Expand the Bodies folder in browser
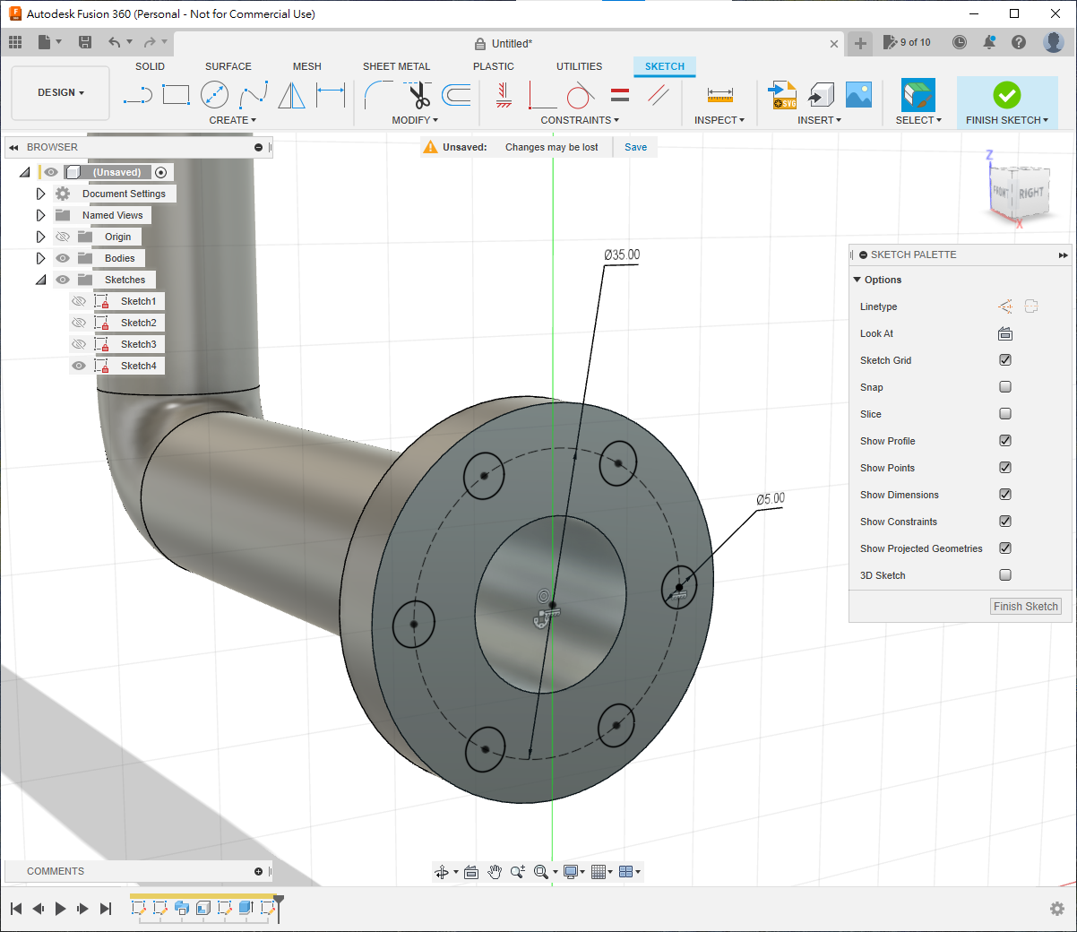Screen dimensions: 1077x932 click(x=40, y=258)
